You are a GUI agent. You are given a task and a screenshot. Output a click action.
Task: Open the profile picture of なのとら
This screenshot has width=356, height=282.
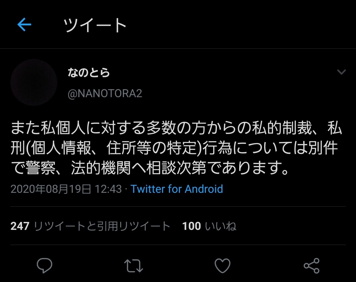coord(34,83)
